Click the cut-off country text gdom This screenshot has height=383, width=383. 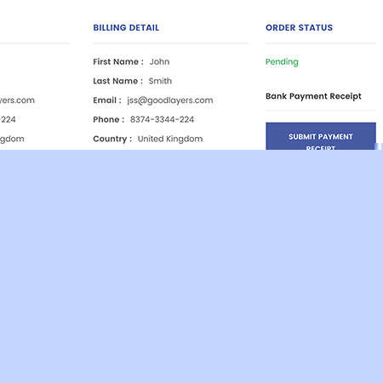pos(12,139)
